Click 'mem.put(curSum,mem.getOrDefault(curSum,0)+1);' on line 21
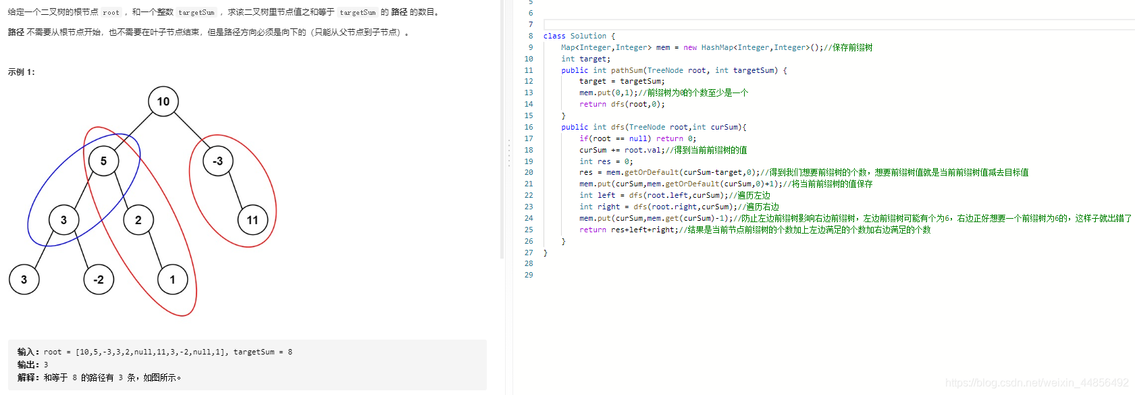 [x=681, y=184]
